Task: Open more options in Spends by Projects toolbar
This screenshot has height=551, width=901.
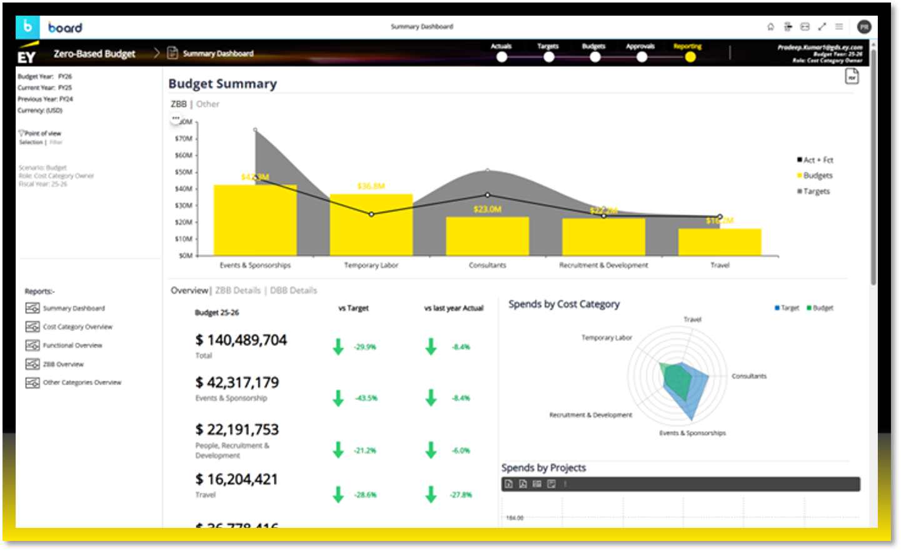Action: (565, 484)
